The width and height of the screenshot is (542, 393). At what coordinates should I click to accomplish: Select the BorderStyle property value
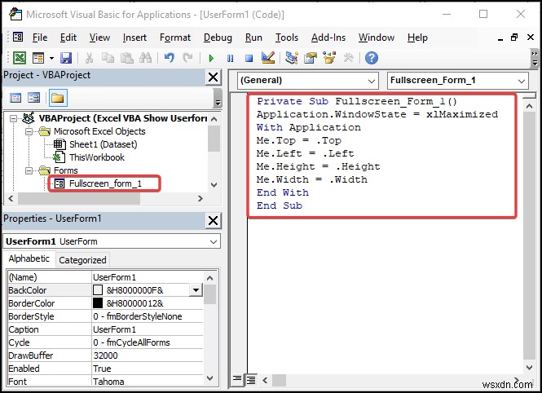click(148, 316)
